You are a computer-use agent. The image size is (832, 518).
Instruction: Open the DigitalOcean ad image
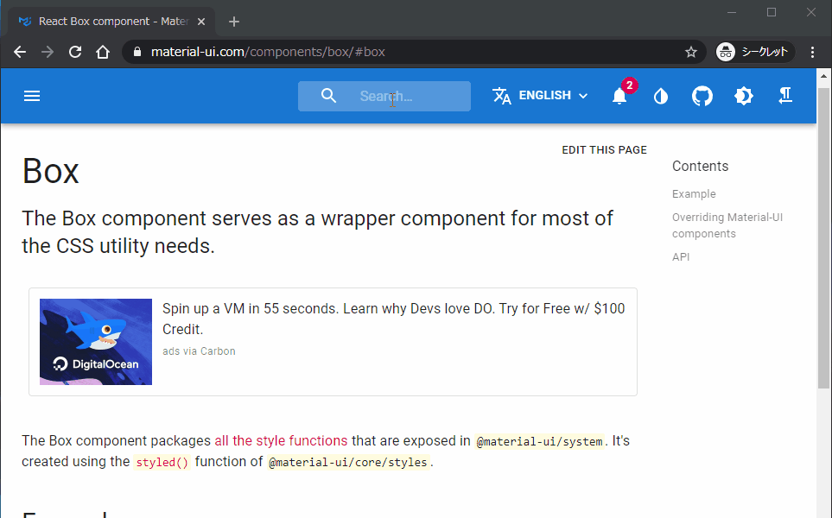pyautogui.click(x=96, y=342)
